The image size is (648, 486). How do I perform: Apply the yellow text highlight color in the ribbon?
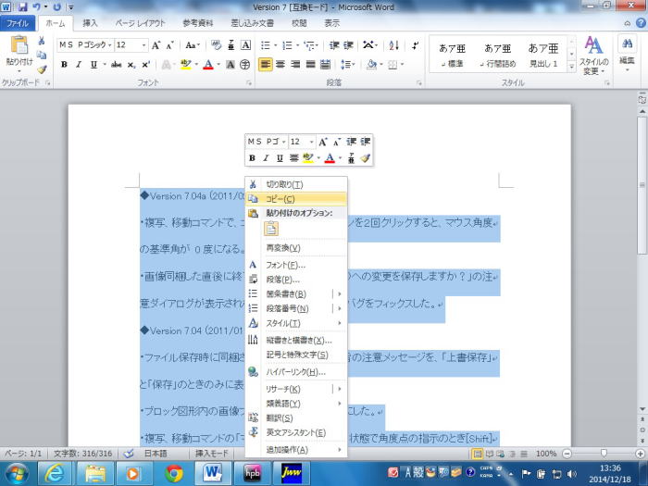coord(186,65)
